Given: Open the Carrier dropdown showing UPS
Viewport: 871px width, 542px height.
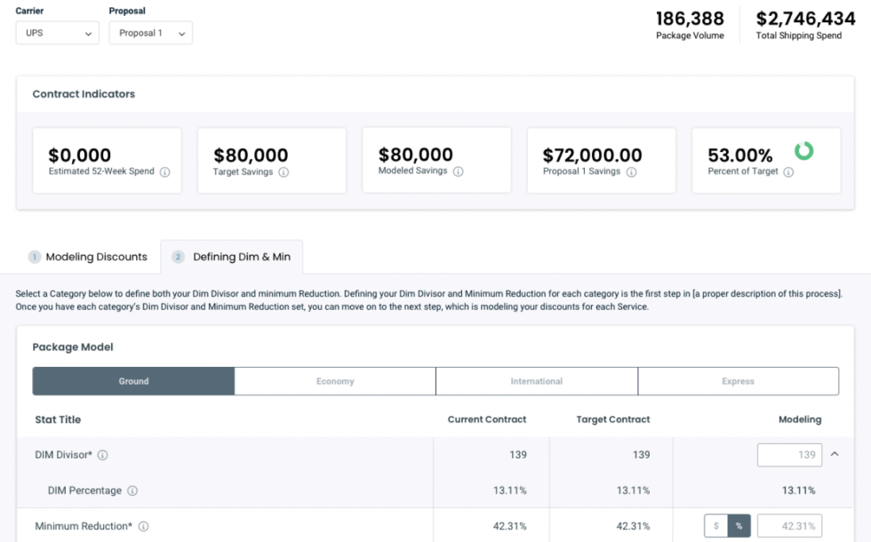Looking at the screenshot, I should point(57,32).
